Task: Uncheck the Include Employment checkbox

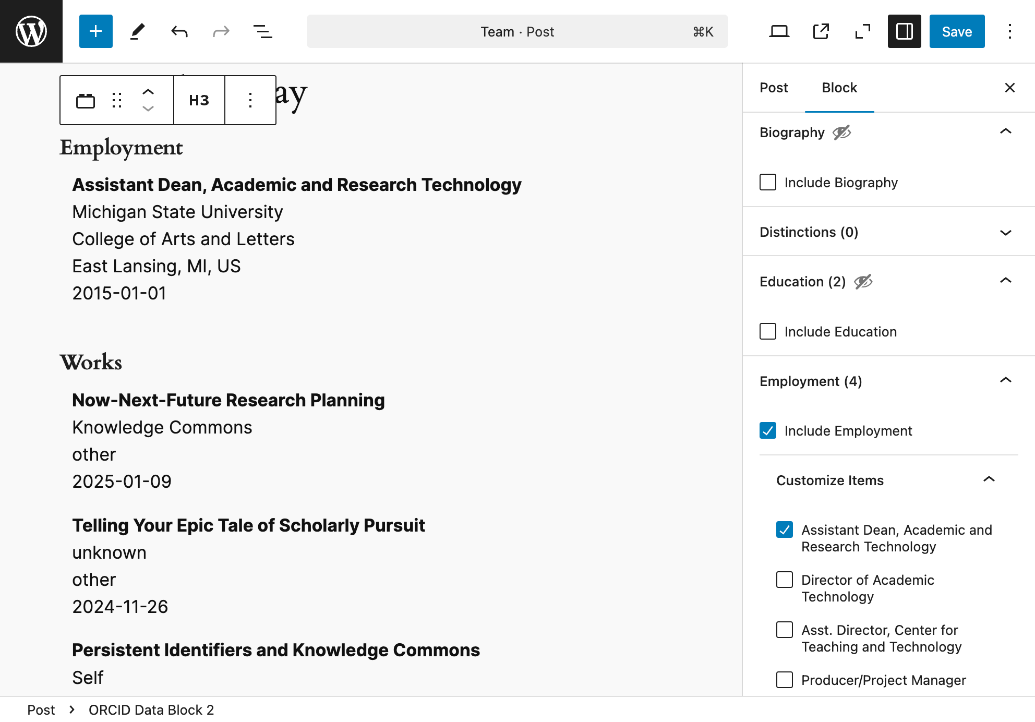Action: click(768, 431)
